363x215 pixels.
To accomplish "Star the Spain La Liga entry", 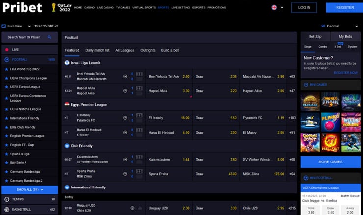I will [6, 154].
